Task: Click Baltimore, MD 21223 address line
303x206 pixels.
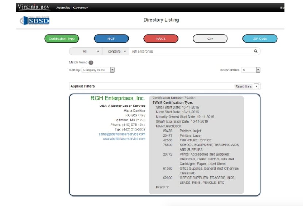Action: (130, 120)
